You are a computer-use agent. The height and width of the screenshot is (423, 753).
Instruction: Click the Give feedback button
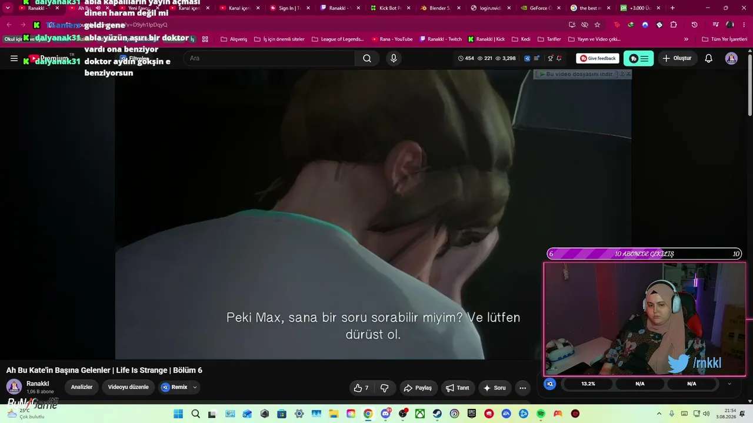click(x=597, y=58)
